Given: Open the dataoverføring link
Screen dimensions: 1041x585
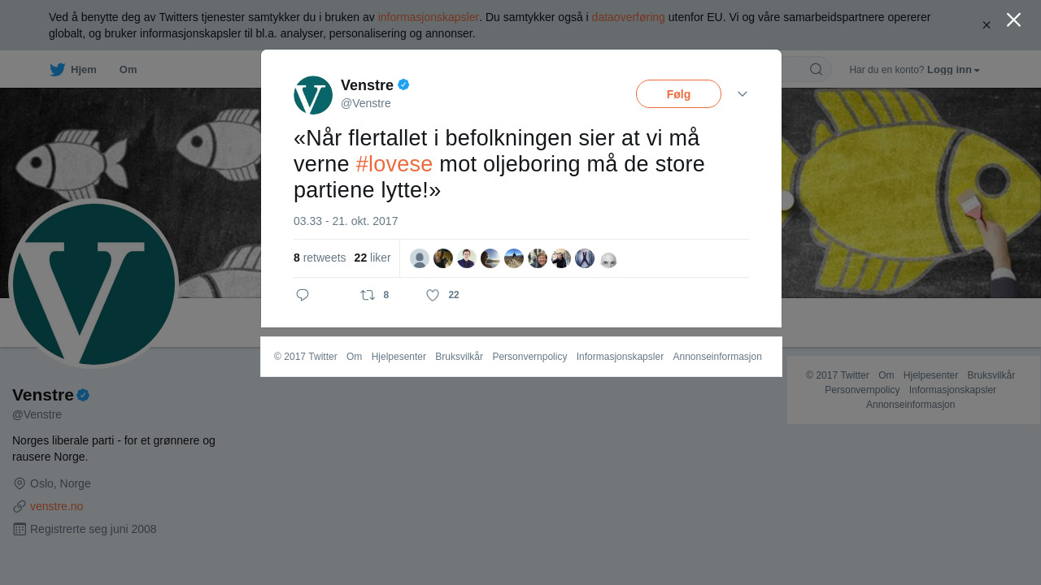Looking at the screenshot, I should coord(628,17).
